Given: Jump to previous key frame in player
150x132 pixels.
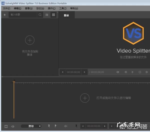Looking at the screenshot, I should click(118, 72).
